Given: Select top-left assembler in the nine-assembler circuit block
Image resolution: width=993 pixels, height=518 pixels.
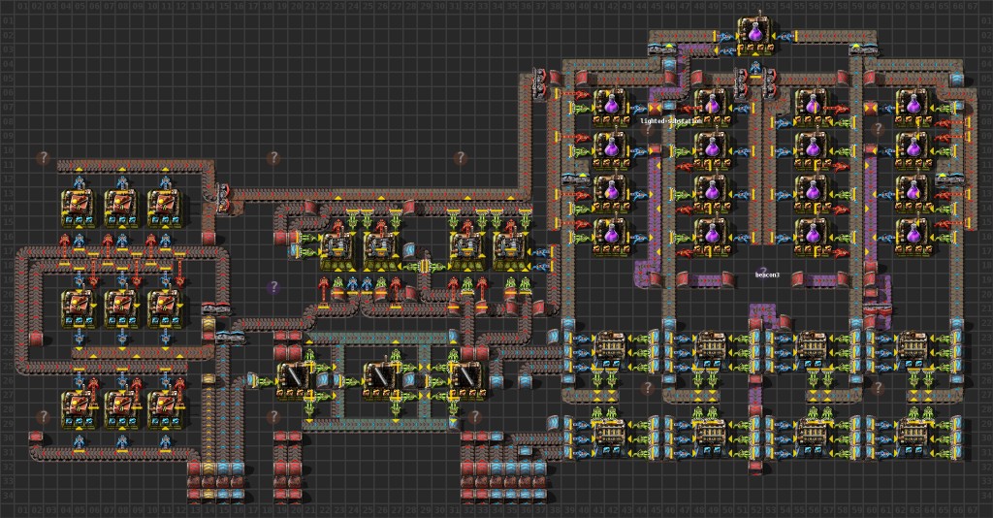Looking at the screenshot, I should click(79, 209).
